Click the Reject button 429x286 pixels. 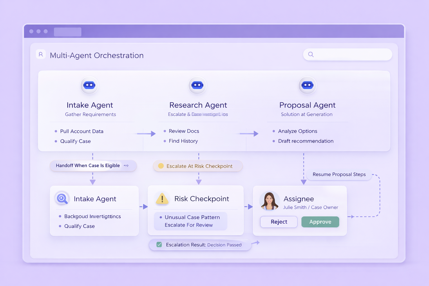coord(278,222)
